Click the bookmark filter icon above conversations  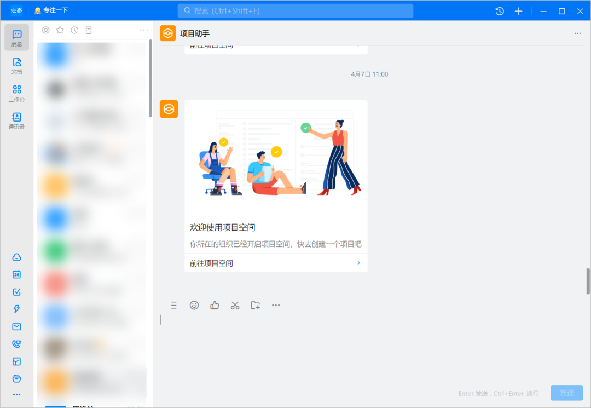[x=89, y=30]
